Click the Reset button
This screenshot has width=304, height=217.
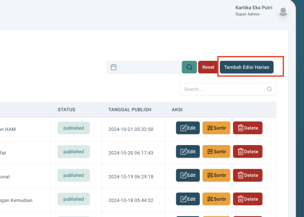208,67
